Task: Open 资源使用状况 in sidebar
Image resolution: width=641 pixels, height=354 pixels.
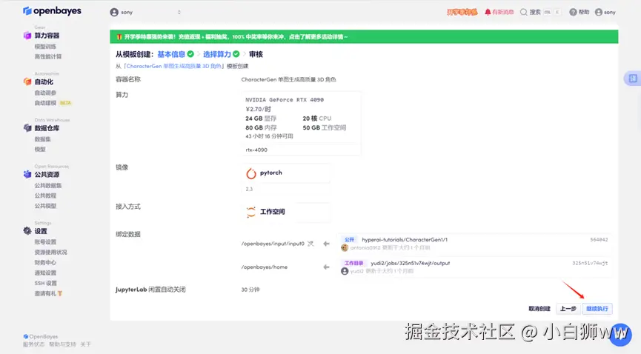Action: (x=50, y=253)
